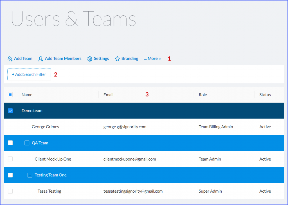
Task: Select the Tessa Testing row entry
Action: [x=49, y=191]
